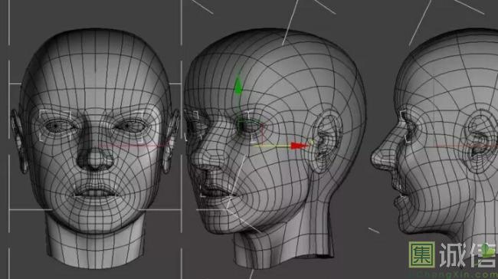The width and height of the screenshot is (498, 279).
Task: Click the green 集 watermark logo square
Action: click(422, 254)
